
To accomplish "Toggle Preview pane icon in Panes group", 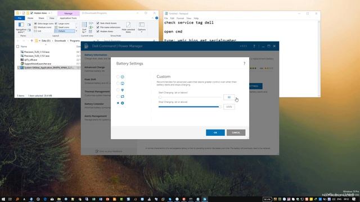I will pos(29,25).
